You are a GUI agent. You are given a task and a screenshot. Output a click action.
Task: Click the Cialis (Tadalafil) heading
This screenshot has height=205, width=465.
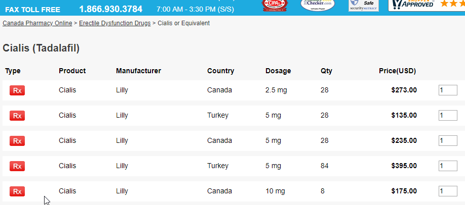tap(41, 48)
